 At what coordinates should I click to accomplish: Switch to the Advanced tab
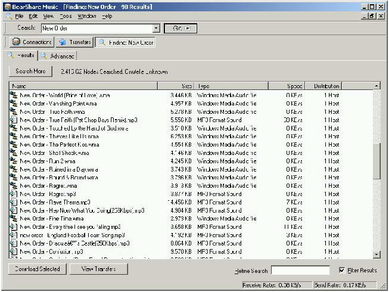(58, 56)
